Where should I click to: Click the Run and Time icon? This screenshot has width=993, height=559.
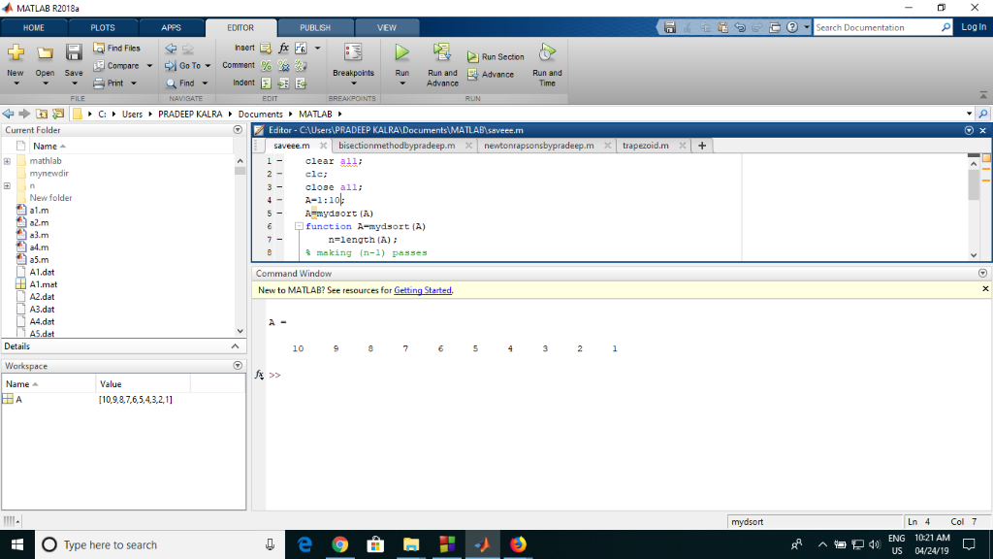(x=547, y=52)
